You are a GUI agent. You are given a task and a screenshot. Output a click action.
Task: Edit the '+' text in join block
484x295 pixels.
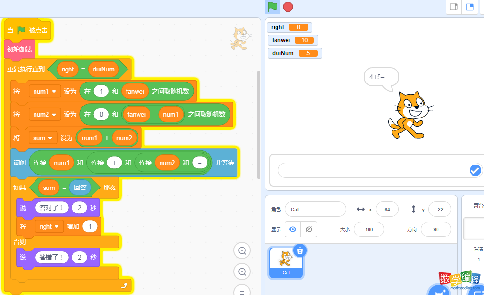pyautogui.click(x=114, y=163)
